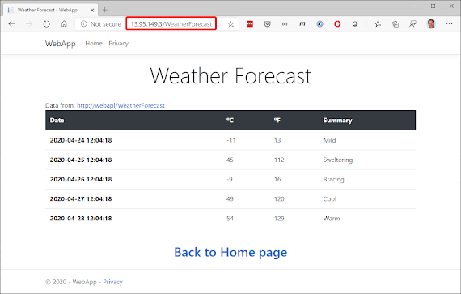The image size is (461, 294).
Task: Open the browser home page icon
Action: [64, 23]
